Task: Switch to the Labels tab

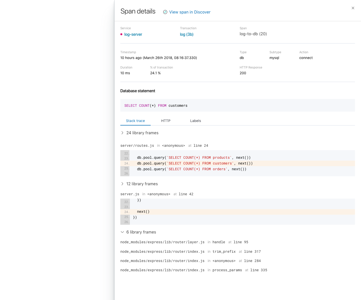Action: click(196, 121)
